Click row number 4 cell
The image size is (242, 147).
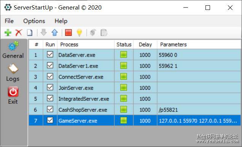[x=36, y=88]
